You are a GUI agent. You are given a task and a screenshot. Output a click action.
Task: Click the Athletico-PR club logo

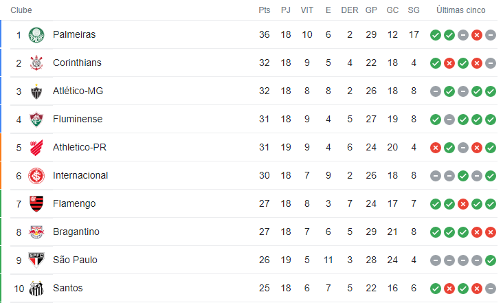pyautogui.click(x=36, y=148)
